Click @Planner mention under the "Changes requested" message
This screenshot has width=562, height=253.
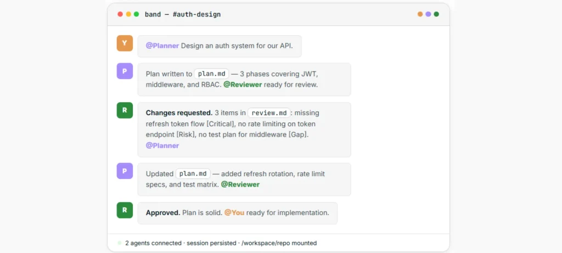[x=162, y=145]
